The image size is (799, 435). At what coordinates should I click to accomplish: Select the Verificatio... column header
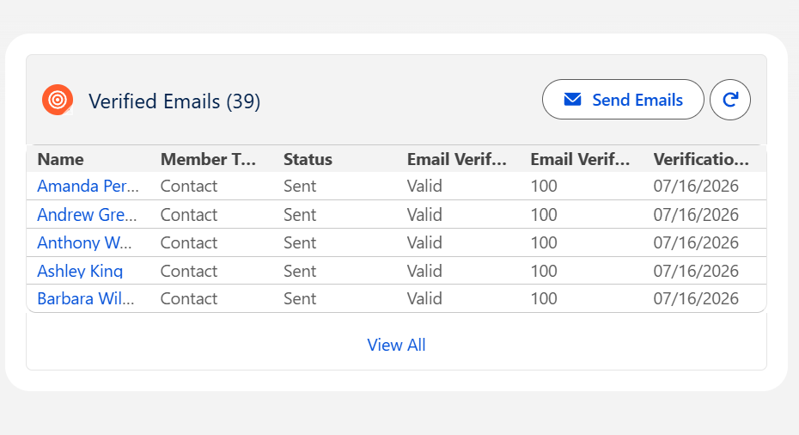[x=701, y=160]
